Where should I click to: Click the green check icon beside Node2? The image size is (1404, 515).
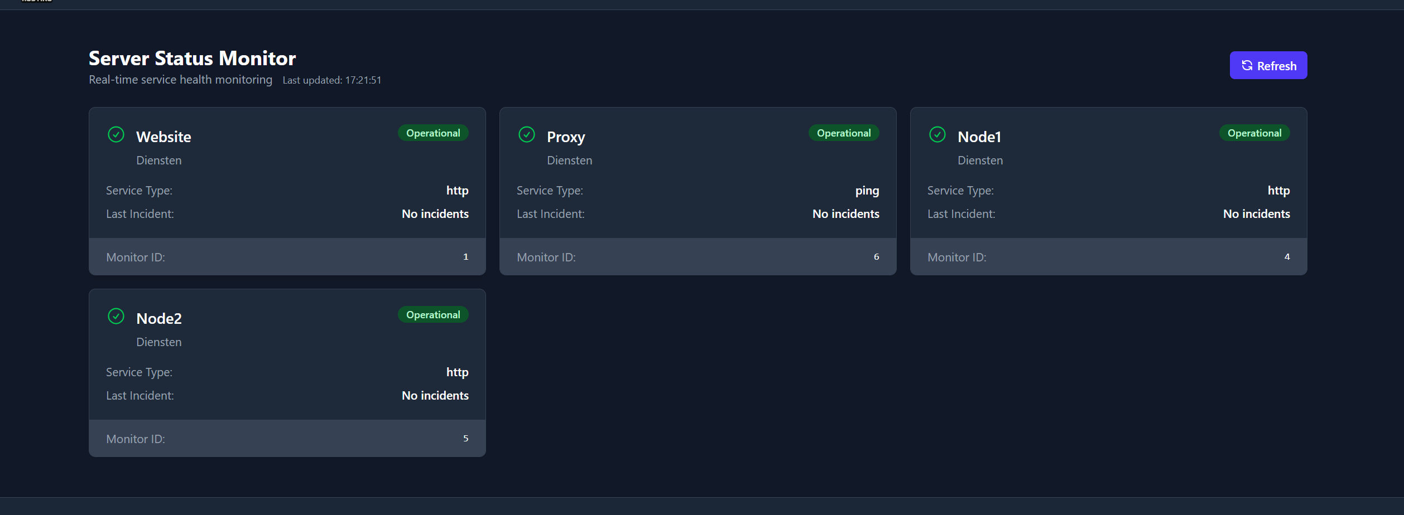click(x=116, y=317)
